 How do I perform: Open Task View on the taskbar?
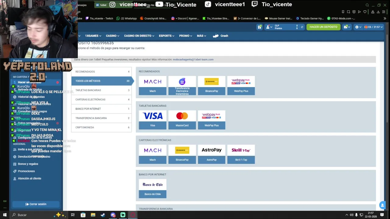coord(73,215)
